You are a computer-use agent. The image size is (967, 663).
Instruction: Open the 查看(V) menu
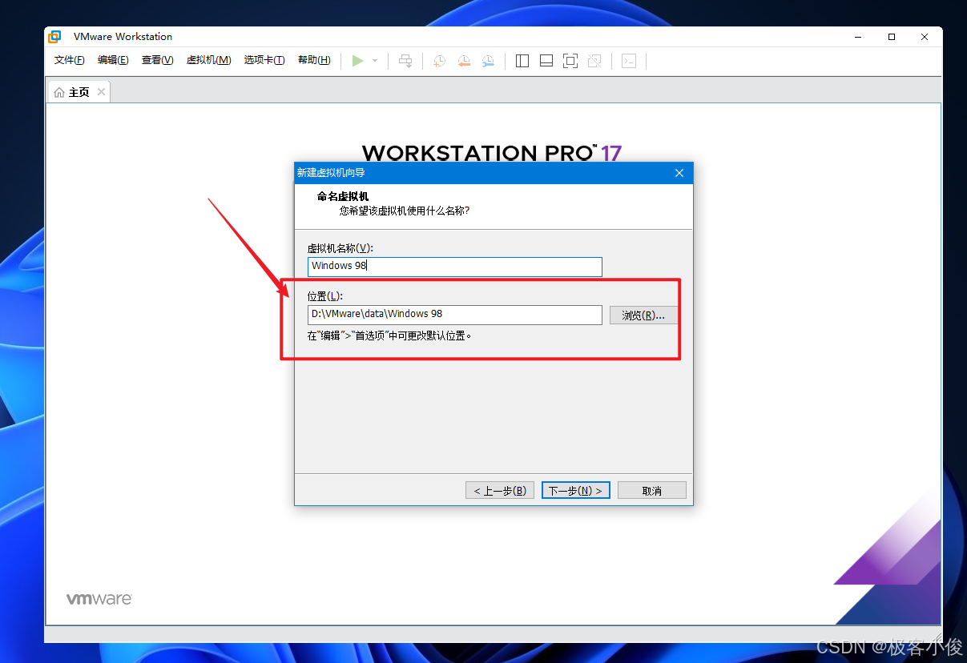click(157, 60)
